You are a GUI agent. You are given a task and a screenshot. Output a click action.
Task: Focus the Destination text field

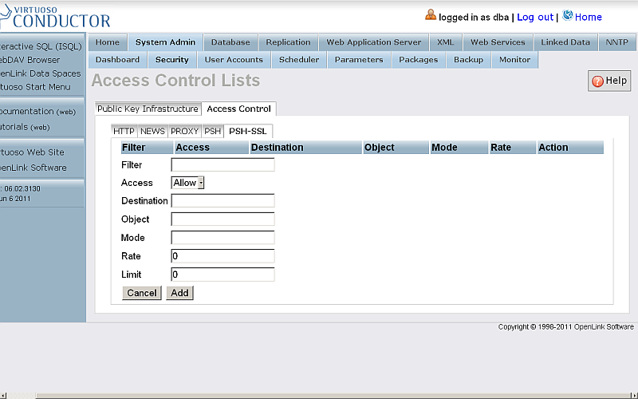[x=223, y=201]
